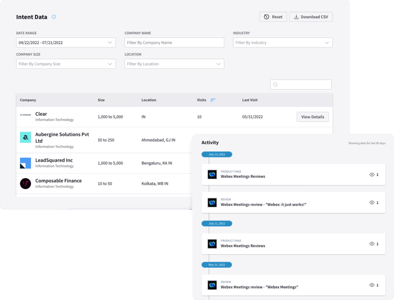Click the Clear row size 1,000 to 5,000

tap(110, 117)
